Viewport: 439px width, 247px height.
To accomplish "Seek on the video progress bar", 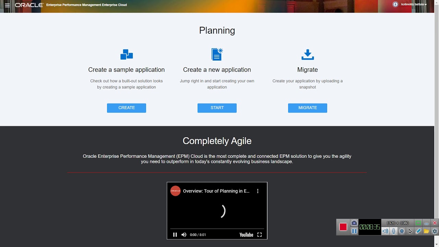I will click(x=217, y=228).
